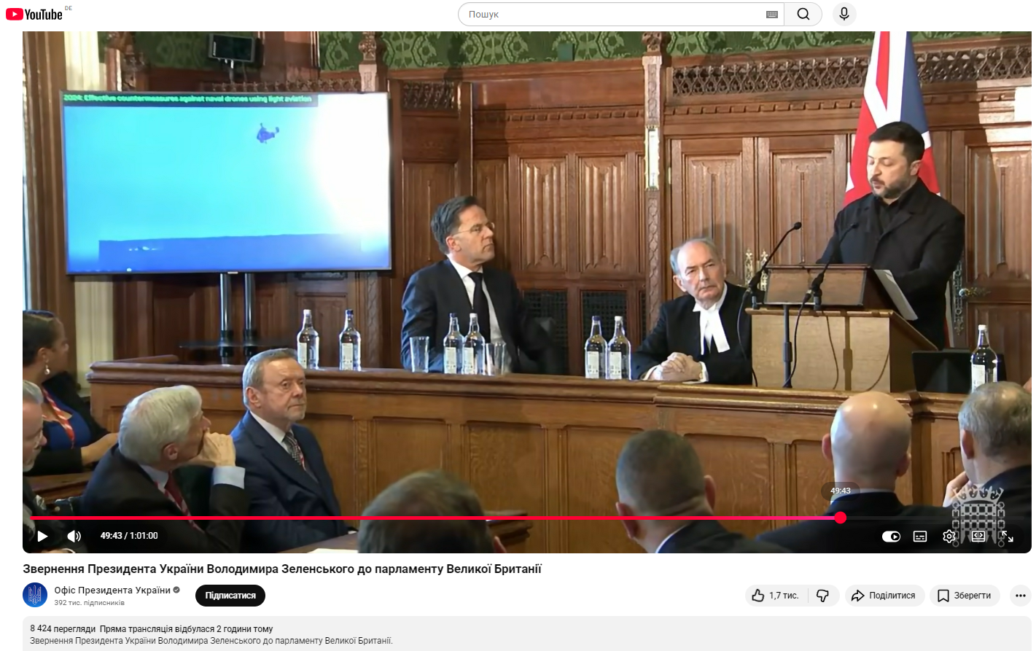Save the video with the Зберегти button

click(x=964, y=596)
